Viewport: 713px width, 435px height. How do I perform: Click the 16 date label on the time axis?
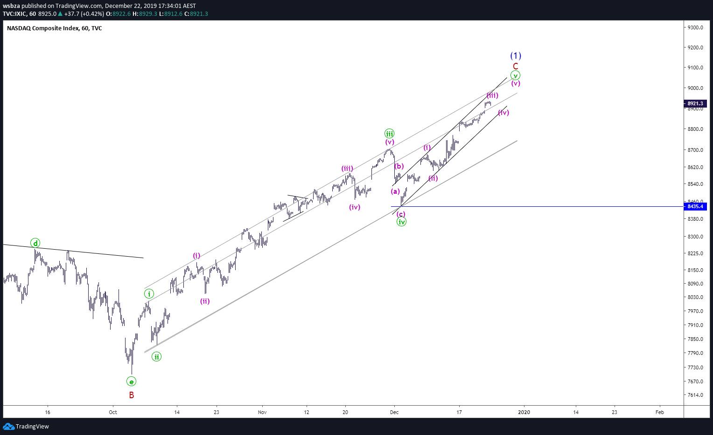point(48,412)
